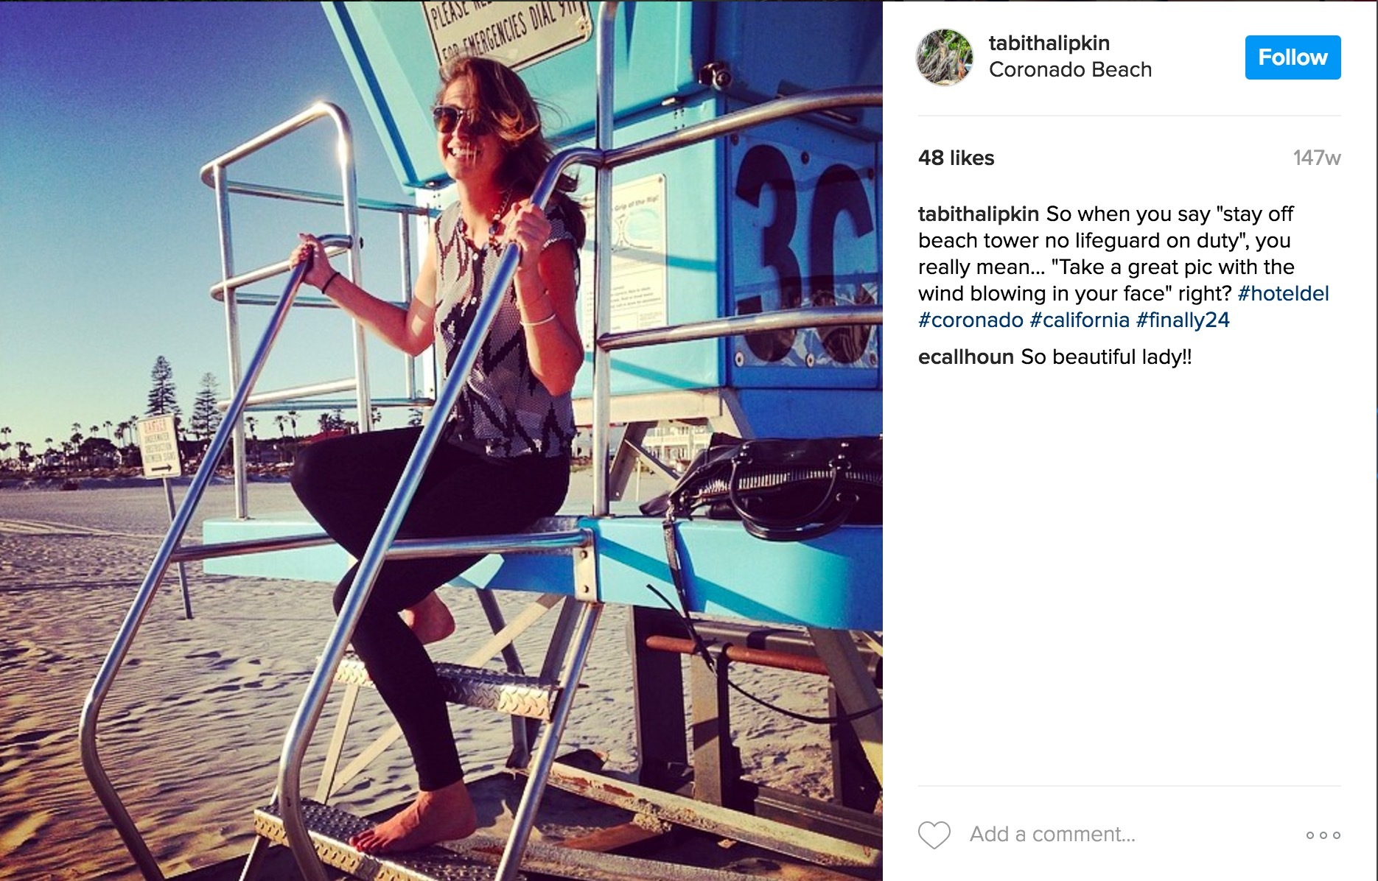The height and width of the screenshot is (881, 1378).
Task: Open commenter ecallhoun's profile
Action: click(x=966, y=357)
